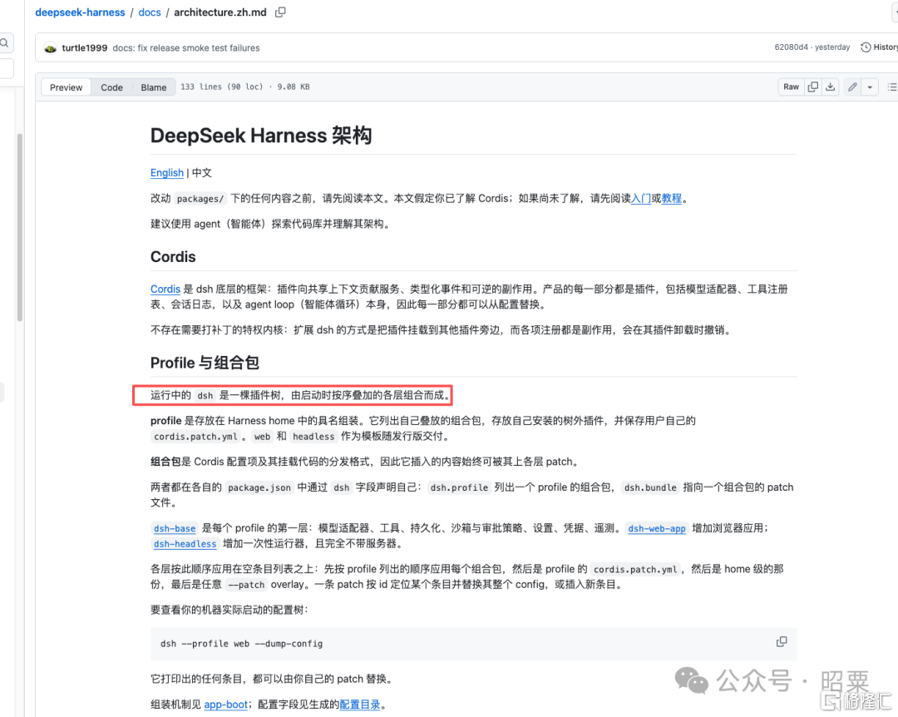
Task: Copy the dsh --profile command code block
Action: pyautogui.click(x=781, y=642)
